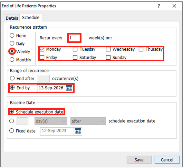Expand the day(s) unit dropdown

(51, 121)
